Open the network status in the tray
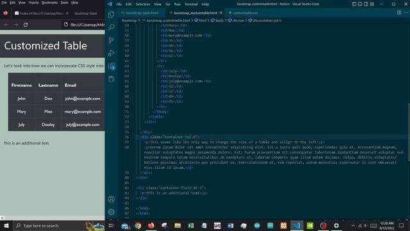 tap(360, 225)
